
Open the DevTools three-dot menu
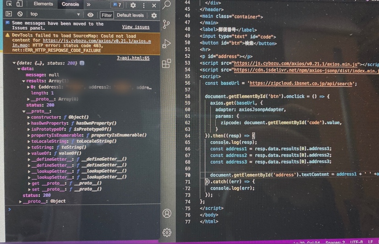[144, 6]
